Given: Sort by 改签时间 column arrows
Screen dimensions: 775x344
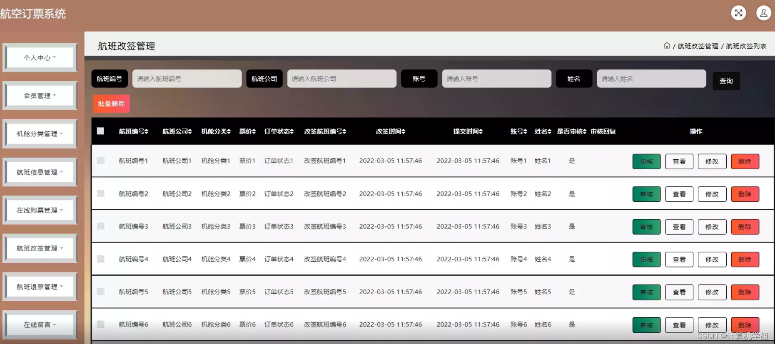Looking at the screenshot, I should point(403,131).
